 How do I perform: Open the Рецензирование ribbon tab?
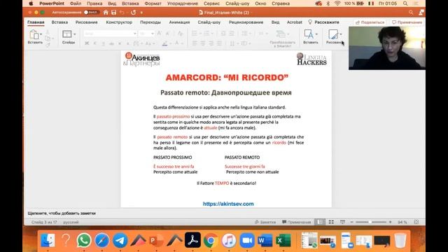pyautogui.click(x=246, y=22)
